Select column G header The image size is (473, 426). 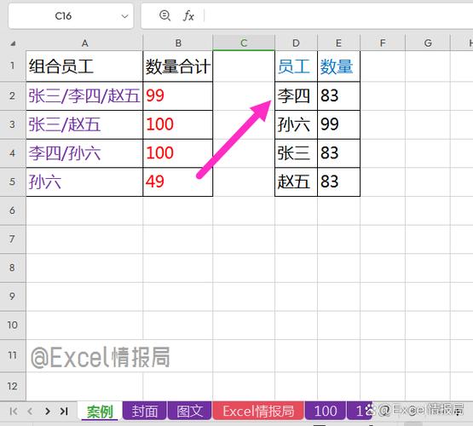click(428, 43)
